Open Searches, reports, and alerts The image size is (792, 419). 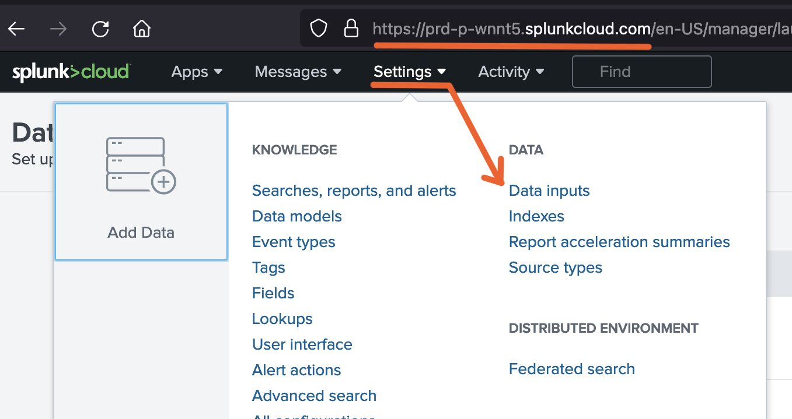[x=354, y=191]
